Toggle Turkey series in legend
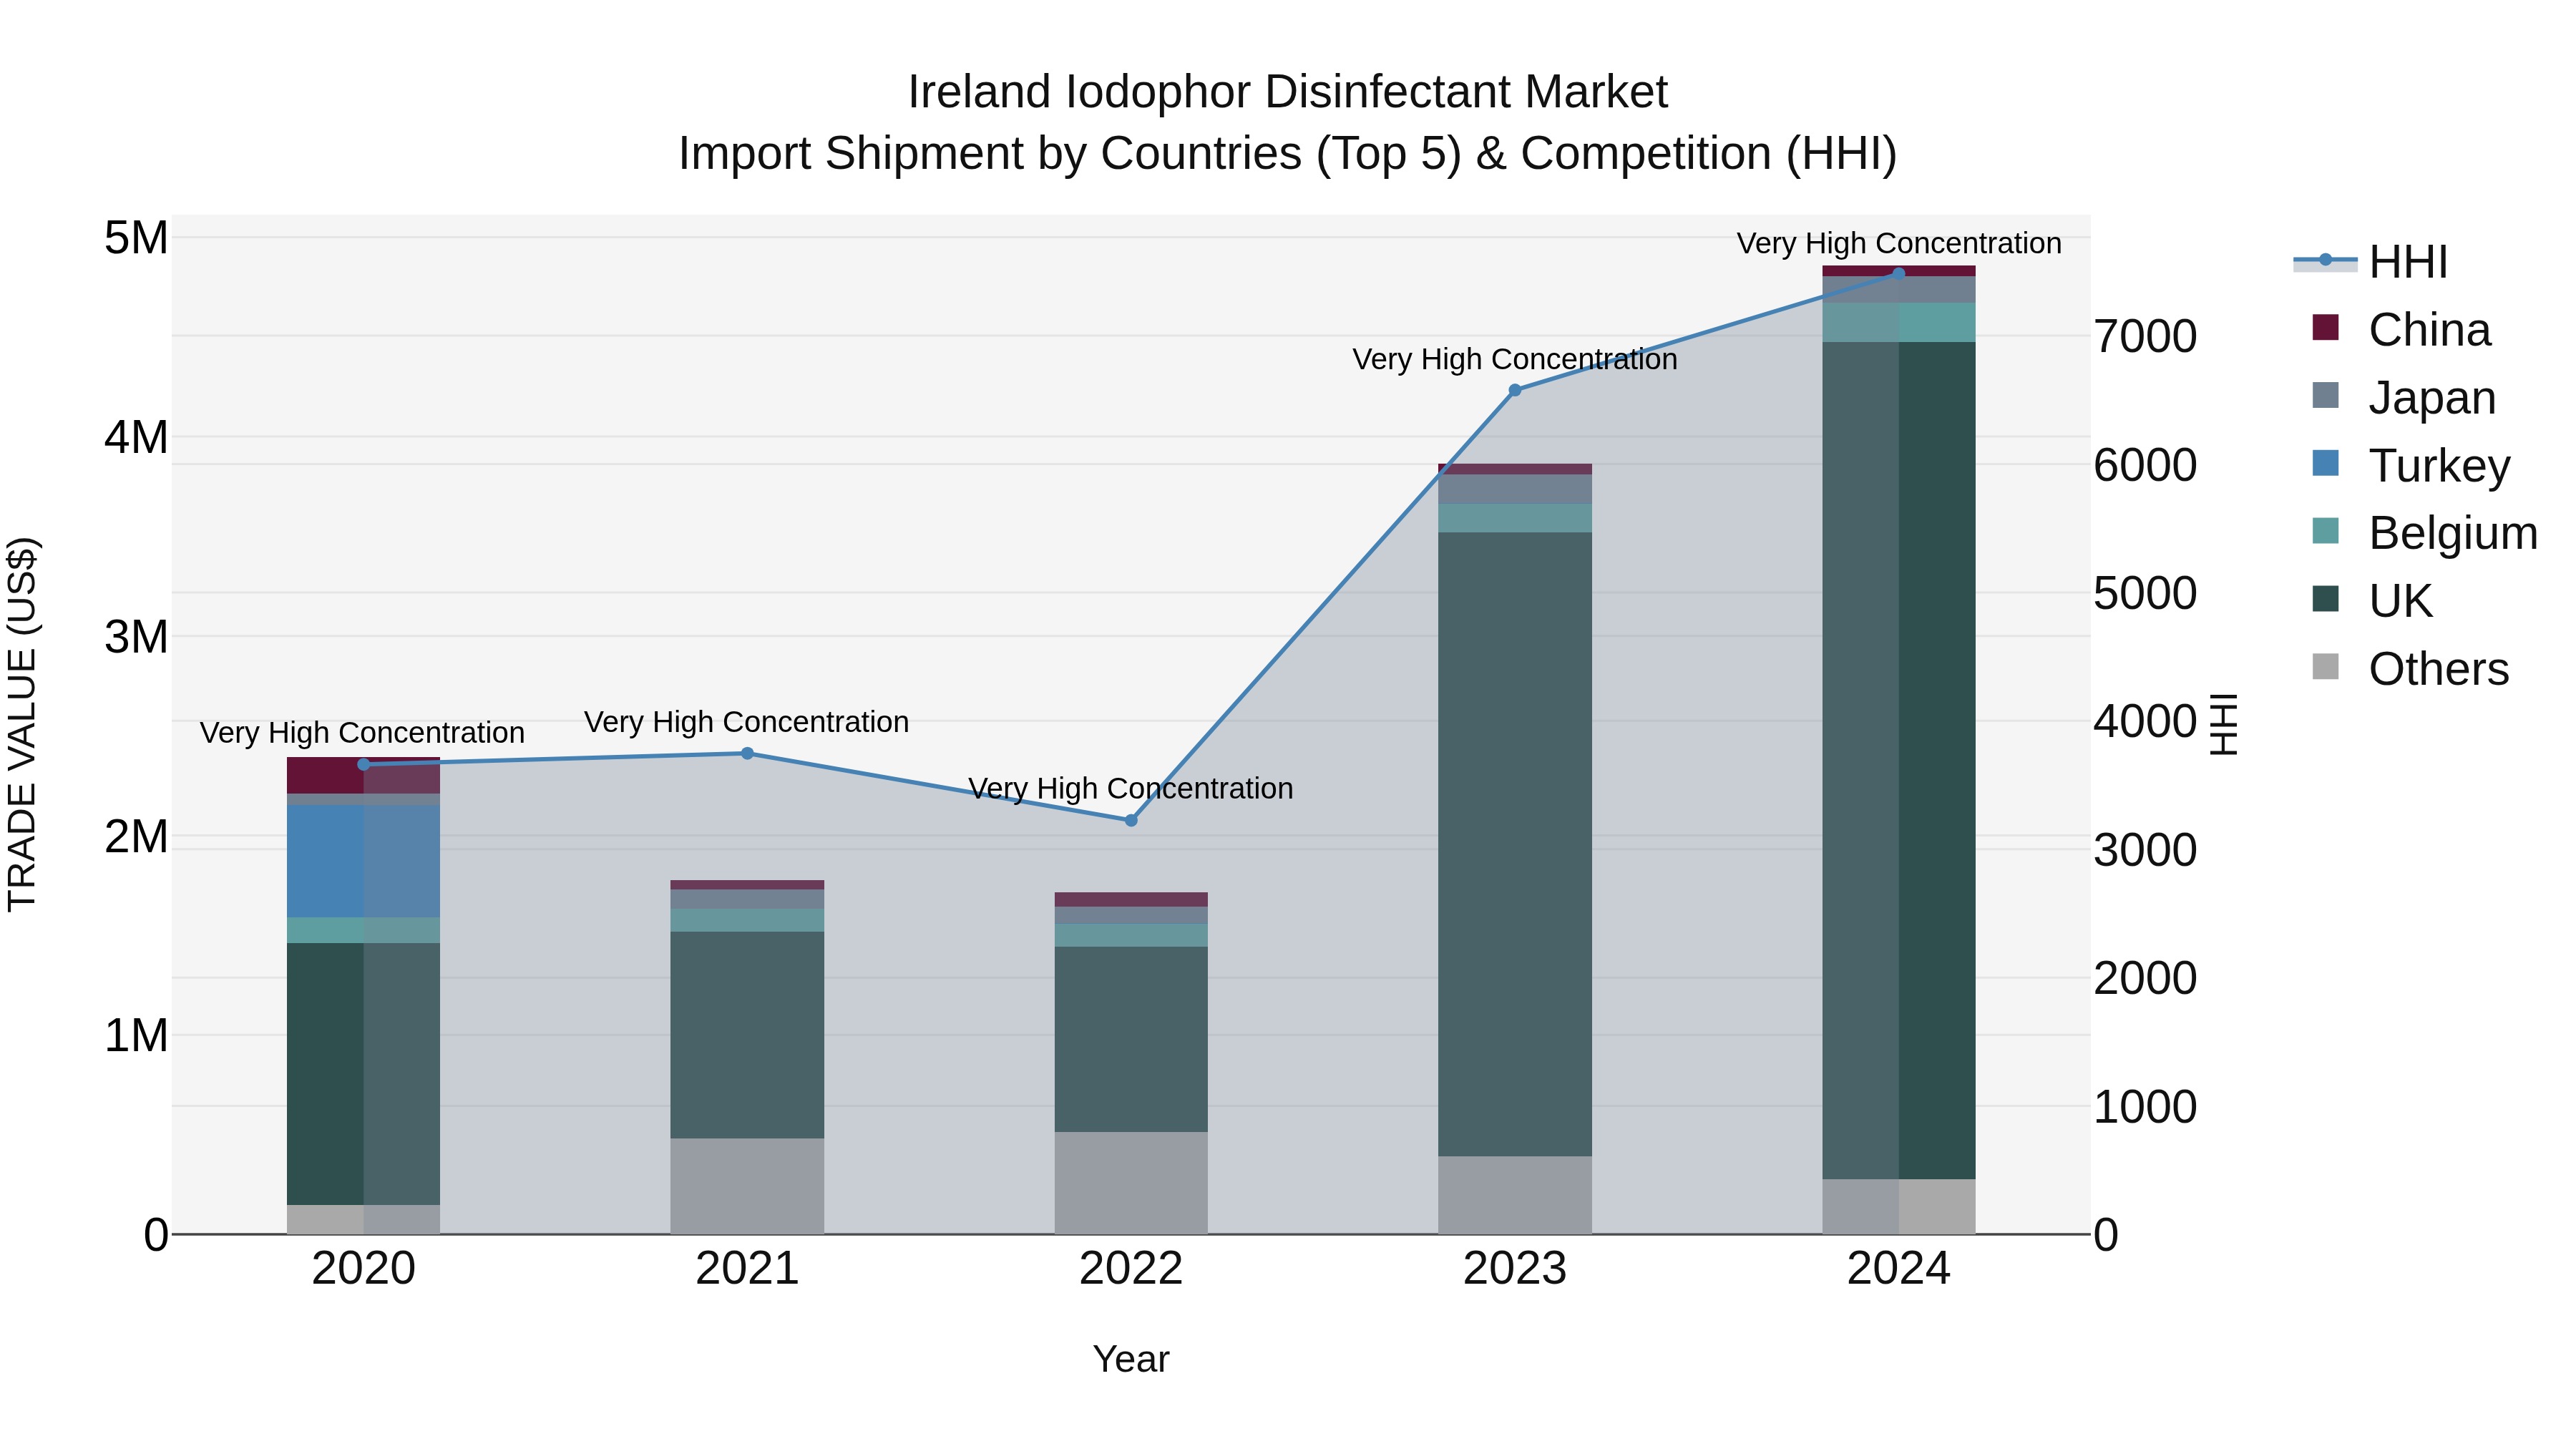Viewport: 2576px width, 1449px height. pyautogui.click(x=2411, y=465)
